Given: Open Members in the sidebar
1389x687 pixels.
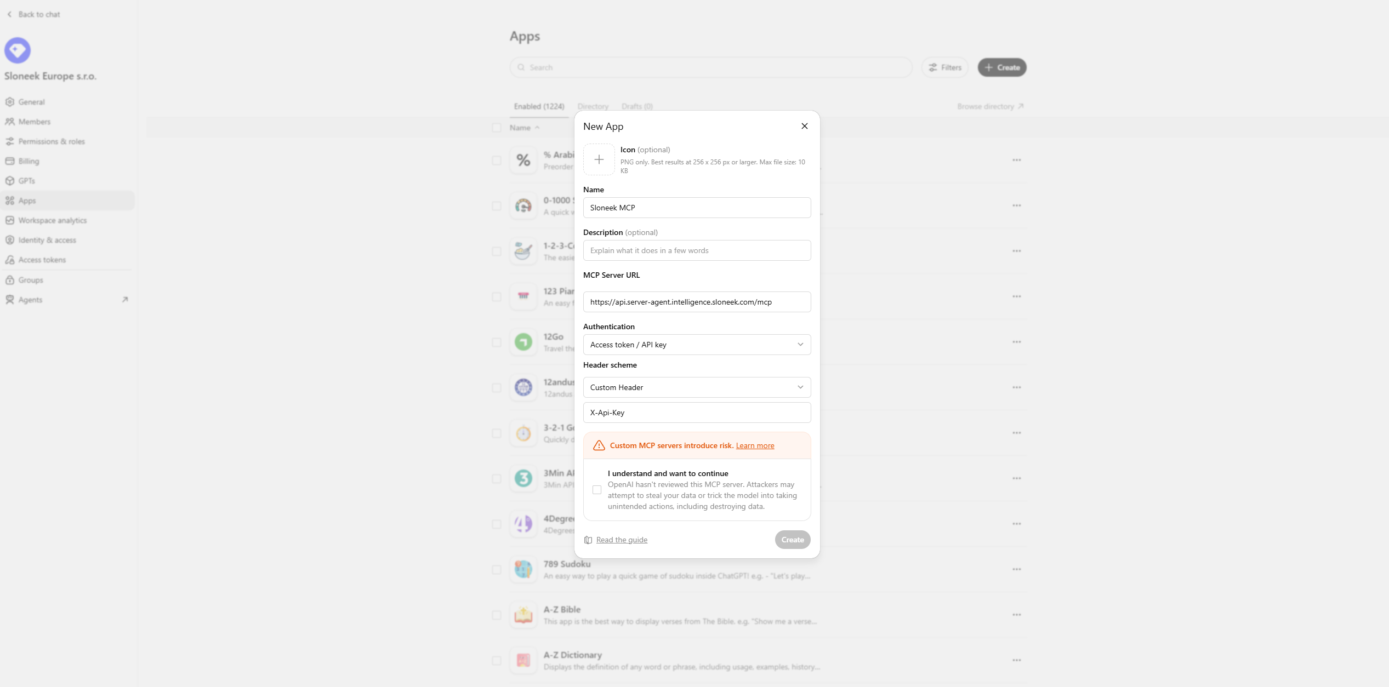Looking at the screenshot, I should point(67,122).
